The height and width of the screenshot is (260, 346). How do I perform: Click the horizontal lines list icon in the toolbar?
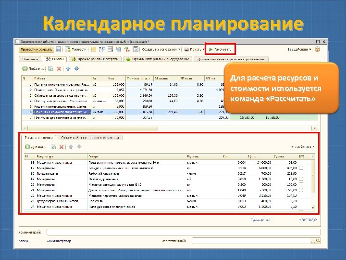point(110,49)
